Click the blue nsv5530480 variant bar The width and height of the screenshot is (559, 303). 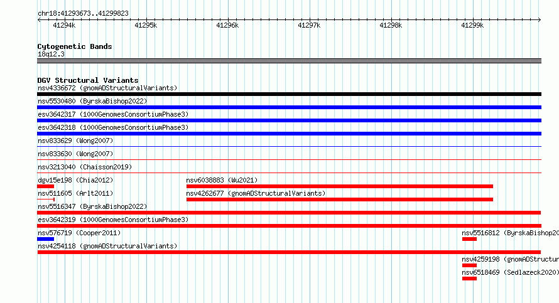pyautogui.click(x=289, y=107)
